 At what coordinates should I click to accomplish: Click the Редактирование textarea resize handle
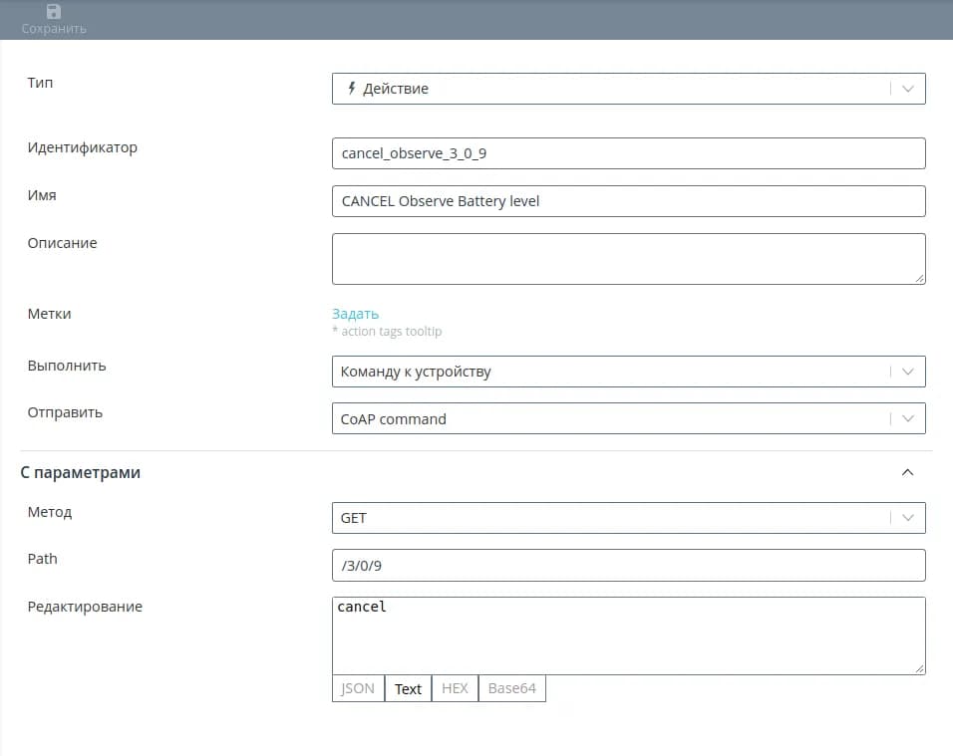919,668
